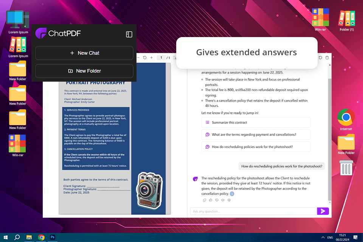Click the chat scroll-down arrow

pos(330,202)
